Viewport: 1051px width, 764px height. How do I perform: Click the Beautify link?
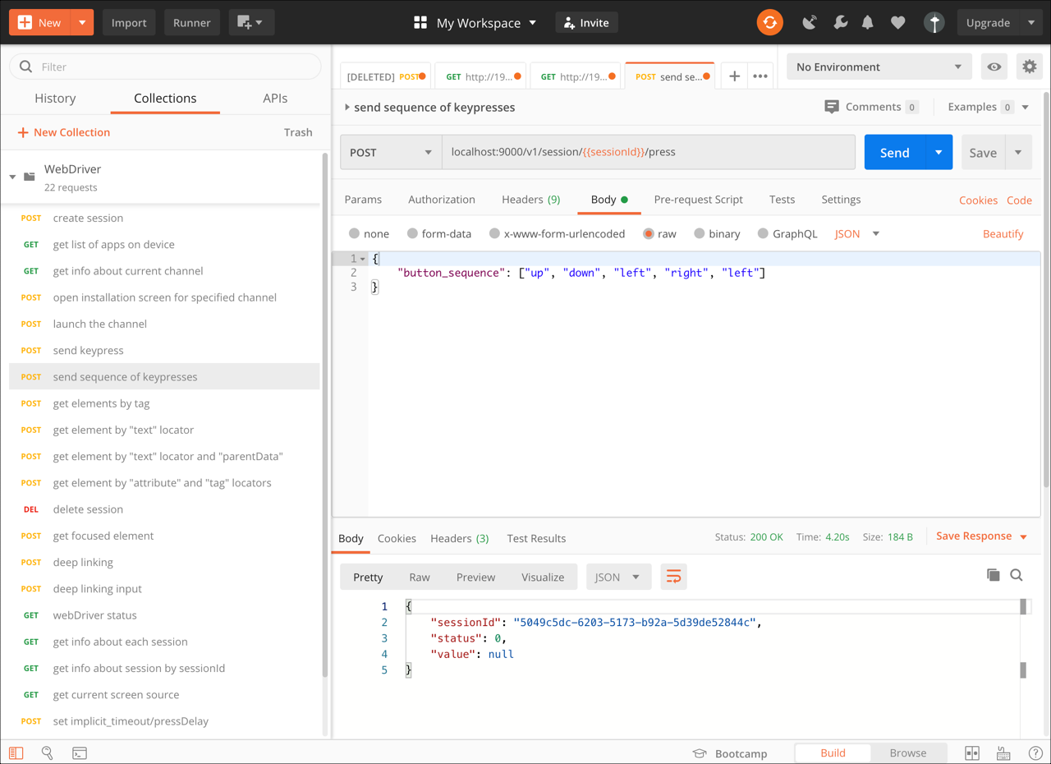1003,233
